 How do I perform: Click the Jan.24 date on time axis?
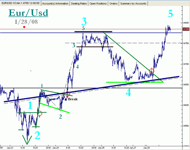pos(56,148)
